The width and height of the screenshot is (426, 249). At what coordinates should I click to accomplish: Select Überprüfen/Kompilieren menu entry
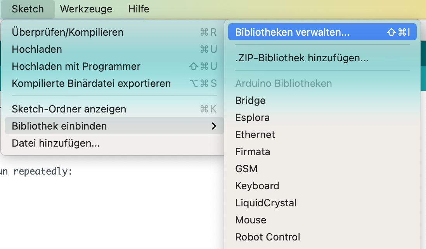[x=68, y=32]
